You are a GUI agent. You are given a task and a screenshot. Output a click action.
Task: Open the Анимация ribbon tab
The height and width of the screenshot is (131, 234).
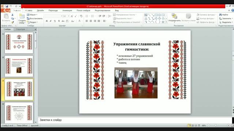click(67, 11)
